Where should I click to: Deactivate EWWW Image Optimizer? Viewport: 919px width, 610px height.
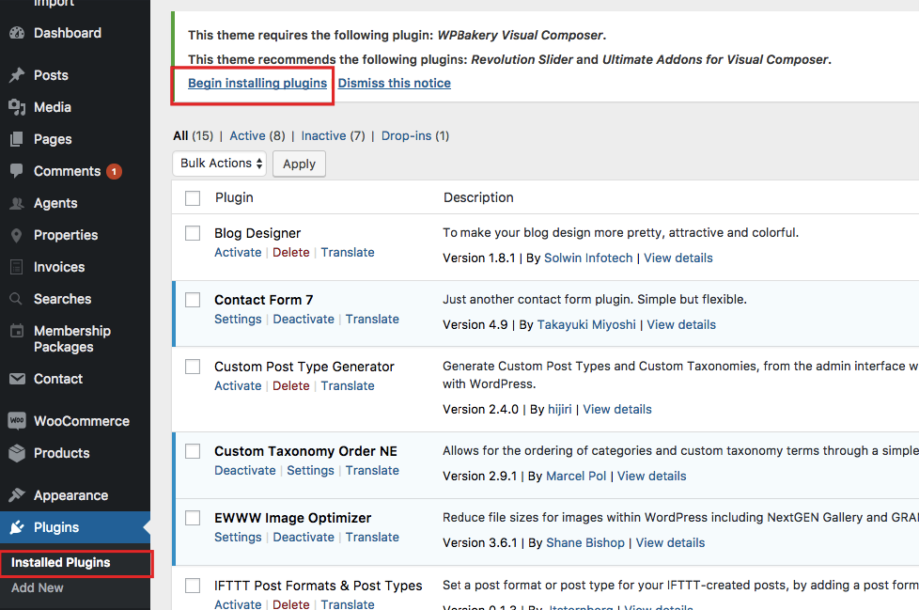pos(304,537)
